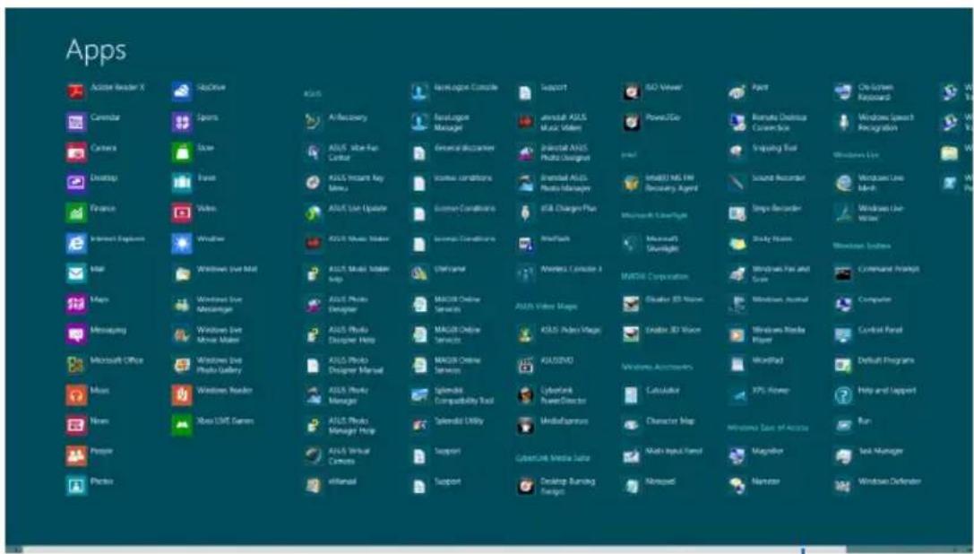Launch the Finance app
The width and height of the screenshot is (974, 554).
(91, 212)
